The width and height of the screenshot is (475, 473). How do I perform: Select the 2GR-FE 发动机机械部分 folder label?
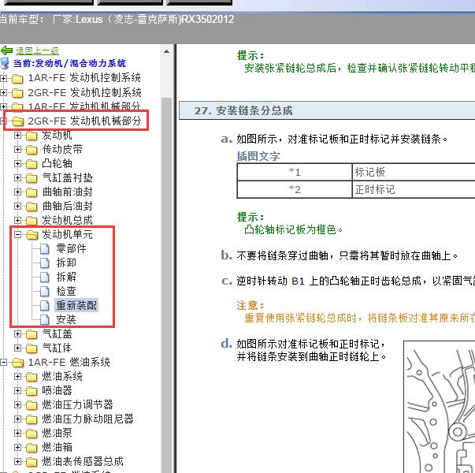pyautogui.click(x=85, y=121)
